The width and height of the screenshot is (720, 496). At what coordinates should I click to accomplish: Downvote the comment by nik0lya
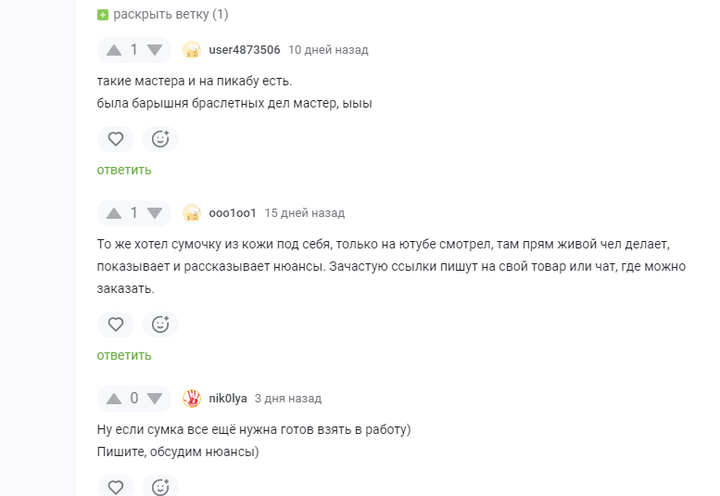[154, 399]
